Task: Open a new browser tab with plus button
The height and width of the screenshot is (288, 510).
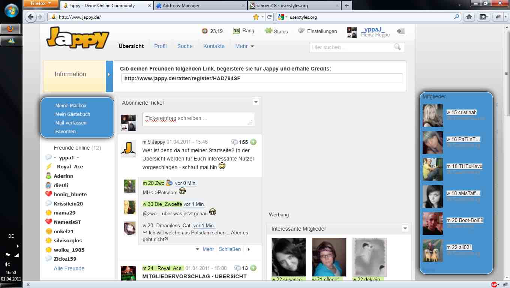Action: [346, 6]
